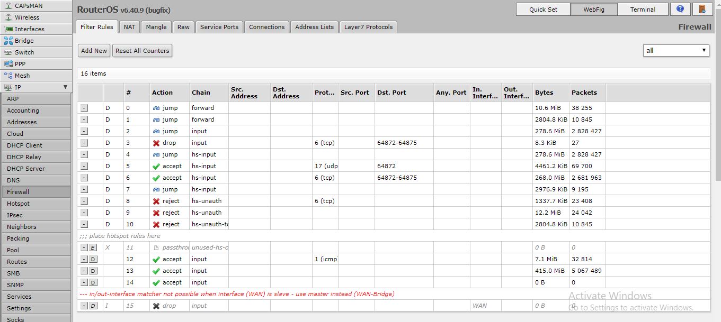Click the accept icon in rule 12
The width and height of the screenshot is (721, 322).
156,259
